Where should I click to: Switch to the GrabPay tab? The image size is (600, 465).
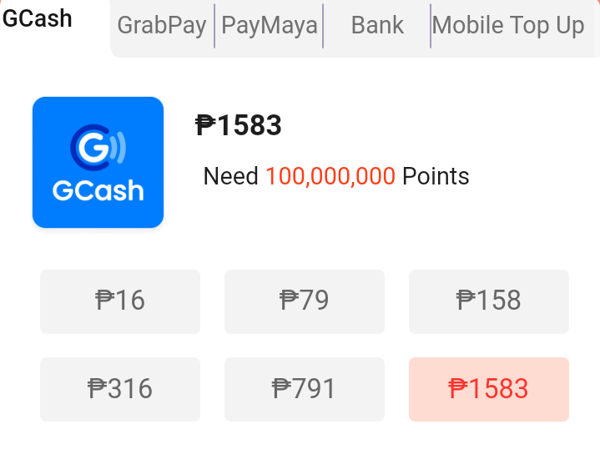(162, 26)
